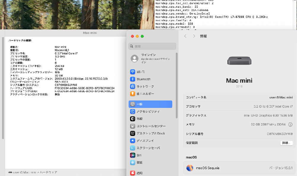Click システムファームウェア version 2069.40.2.0.0 value

click(81, 78)
